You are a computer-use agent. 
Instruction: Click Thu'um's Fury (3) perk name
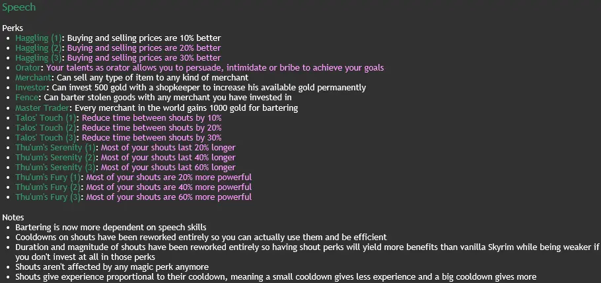click(x=48, y=197)
